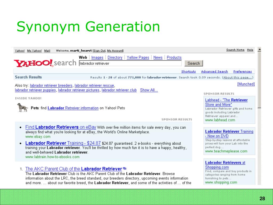This screenshot has height=205, width=273.
Task: Open Advanced Search
Action: pyautogui.click(x=215, y=72)
